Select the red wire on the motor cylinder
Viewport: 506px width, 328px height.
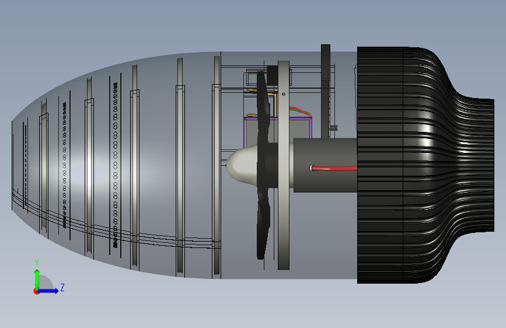tap(334, 169)
